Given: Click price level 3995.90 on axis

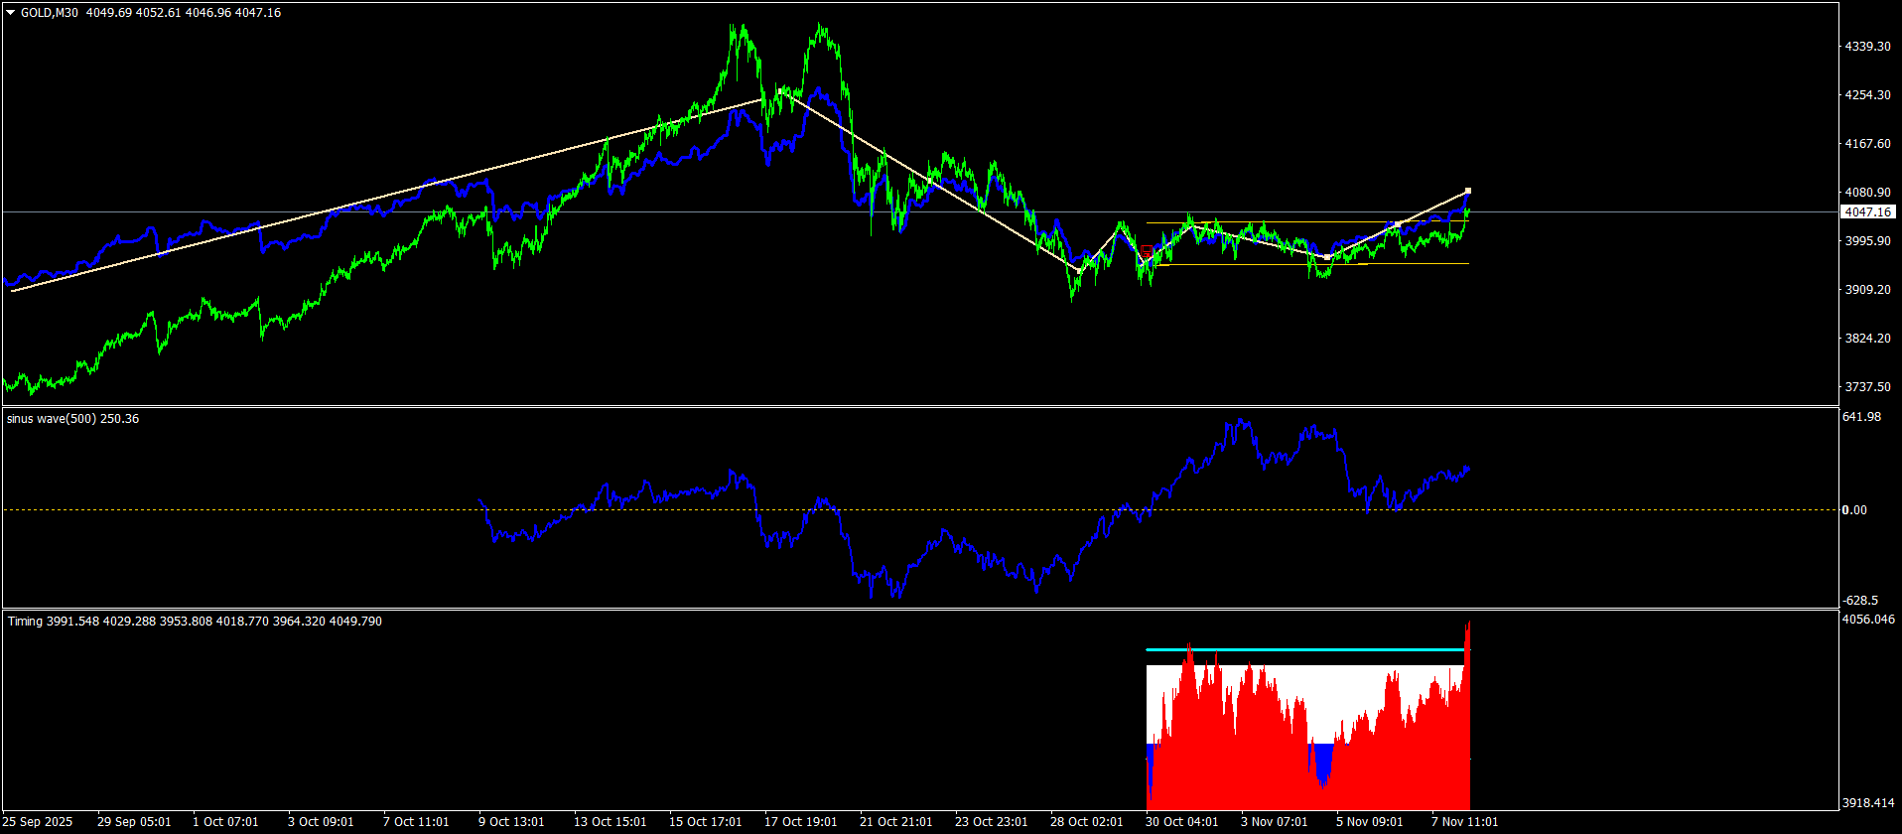Looking at the screenshot, I should [x=1867, y=241].
